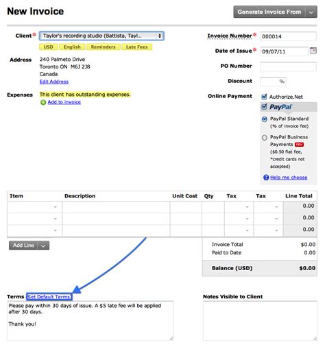Toggle the PayPal checkbox
This screenshot has width=325, height=349.
click(264, 106)
